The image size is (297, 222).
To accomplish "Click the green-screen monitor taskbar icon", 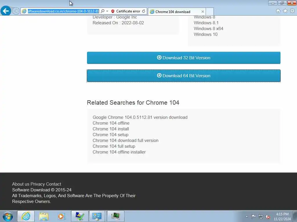I will tap(115, 216).
